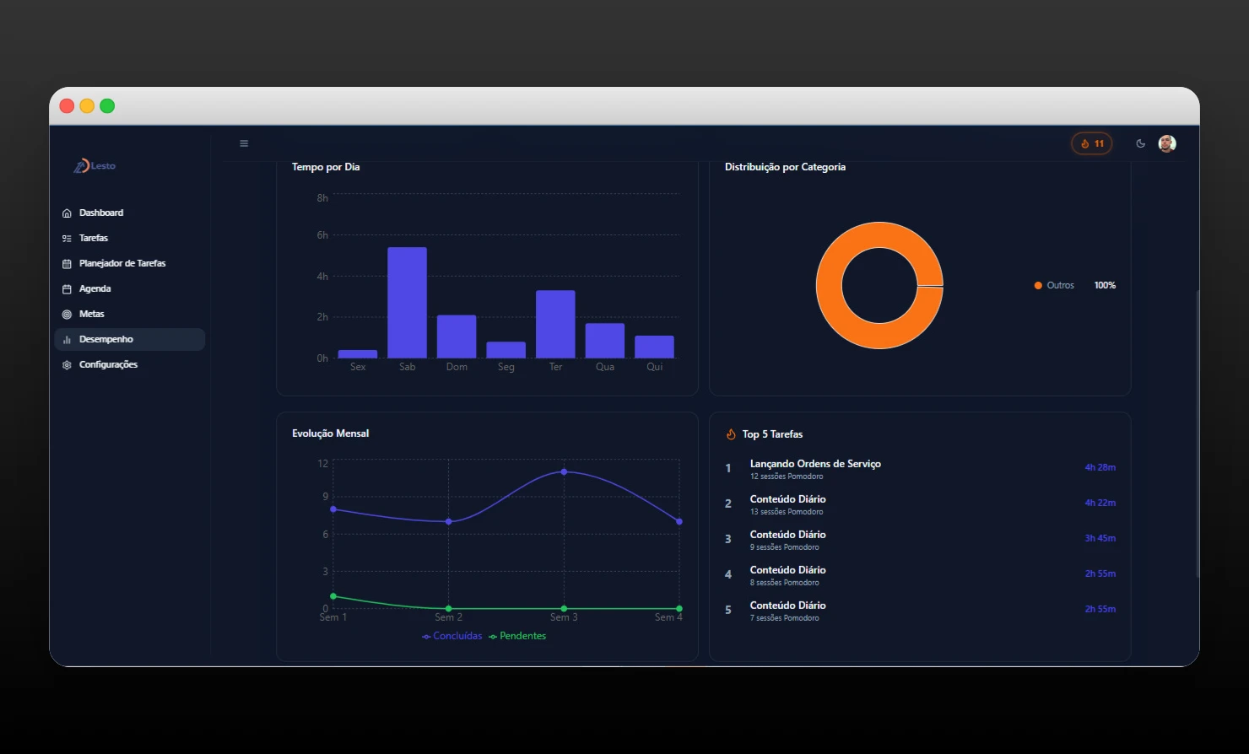This screenshot has width=1249, height=754.
Task: Toggle the Concluídas series in Evolução Mensal
Action: click(x=451, y=635)
